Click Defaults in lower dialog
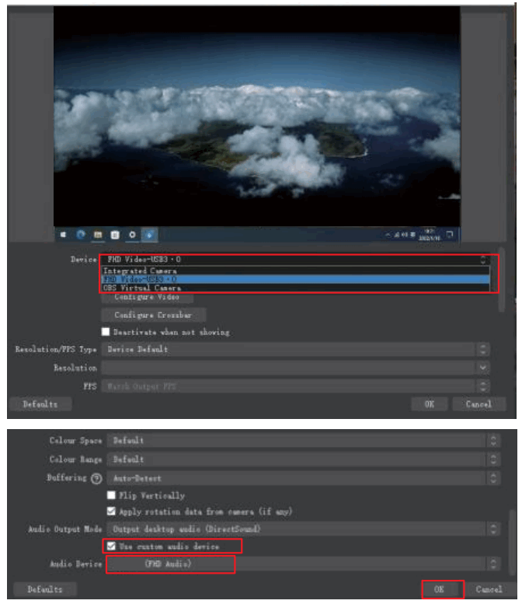Viewport: 522px width, 604px height. [x=44, y=589]
